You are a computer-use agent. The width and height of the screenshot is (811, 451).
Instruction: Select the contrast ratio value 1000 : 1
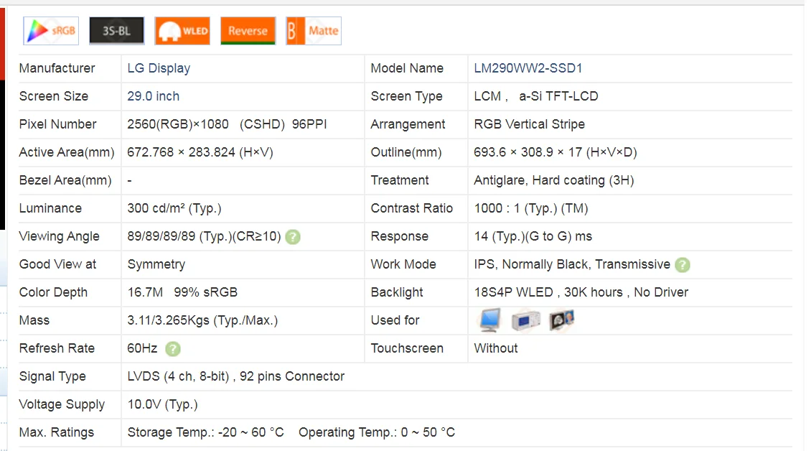pyautogui.click(x=497, y=208)
